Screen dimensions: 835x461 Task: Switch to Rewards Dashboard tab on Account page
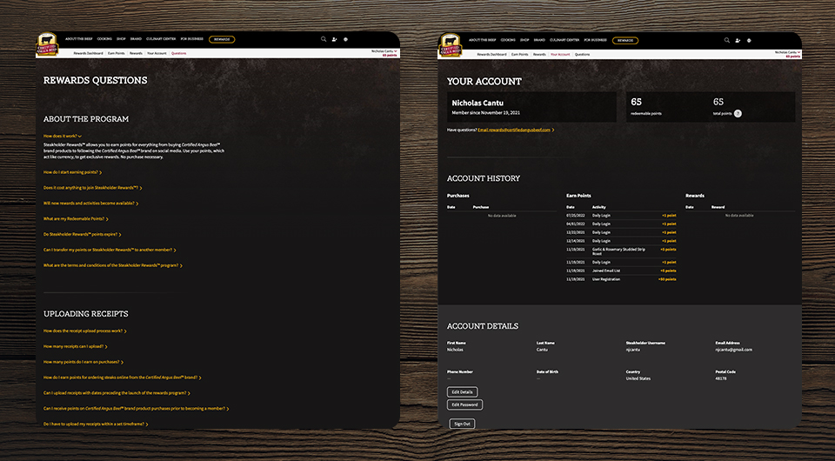[x=491, y=54]
